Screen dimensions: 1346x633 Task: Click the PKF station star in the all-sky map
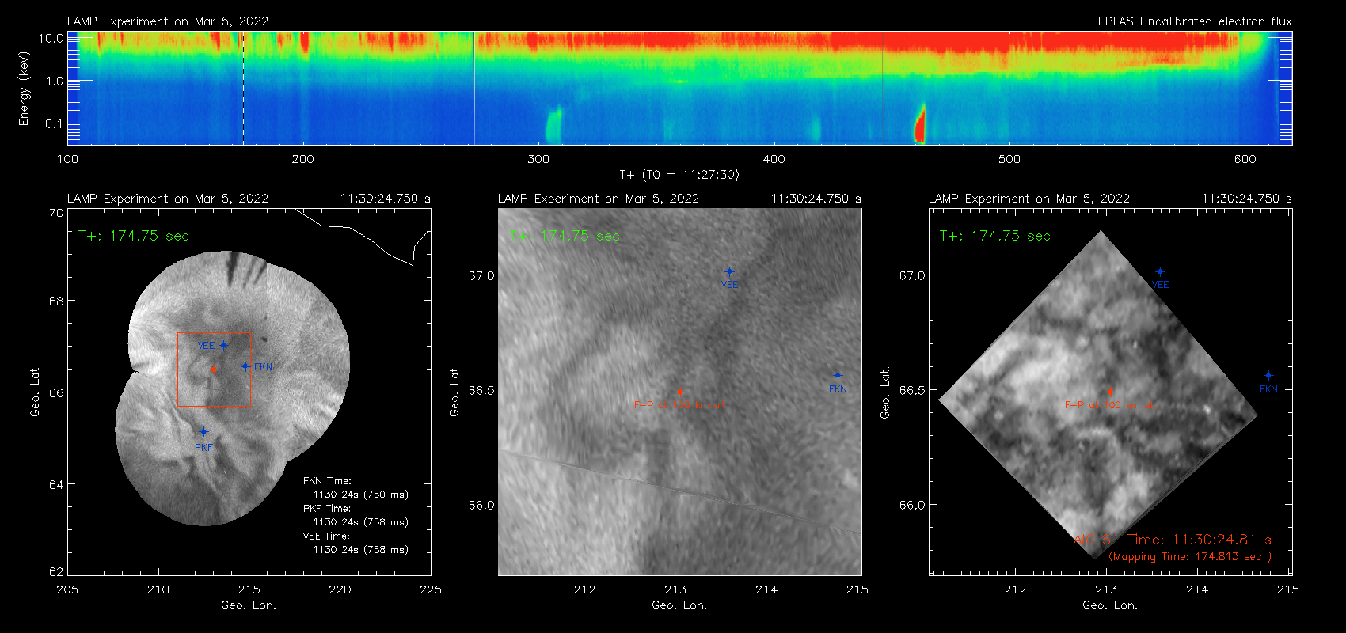(x=203, y=432)
